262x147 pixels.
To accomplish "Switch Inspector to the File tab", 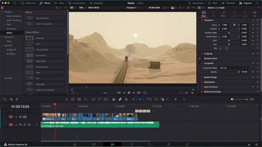I will pyautogui.click(x=255, y=14).
